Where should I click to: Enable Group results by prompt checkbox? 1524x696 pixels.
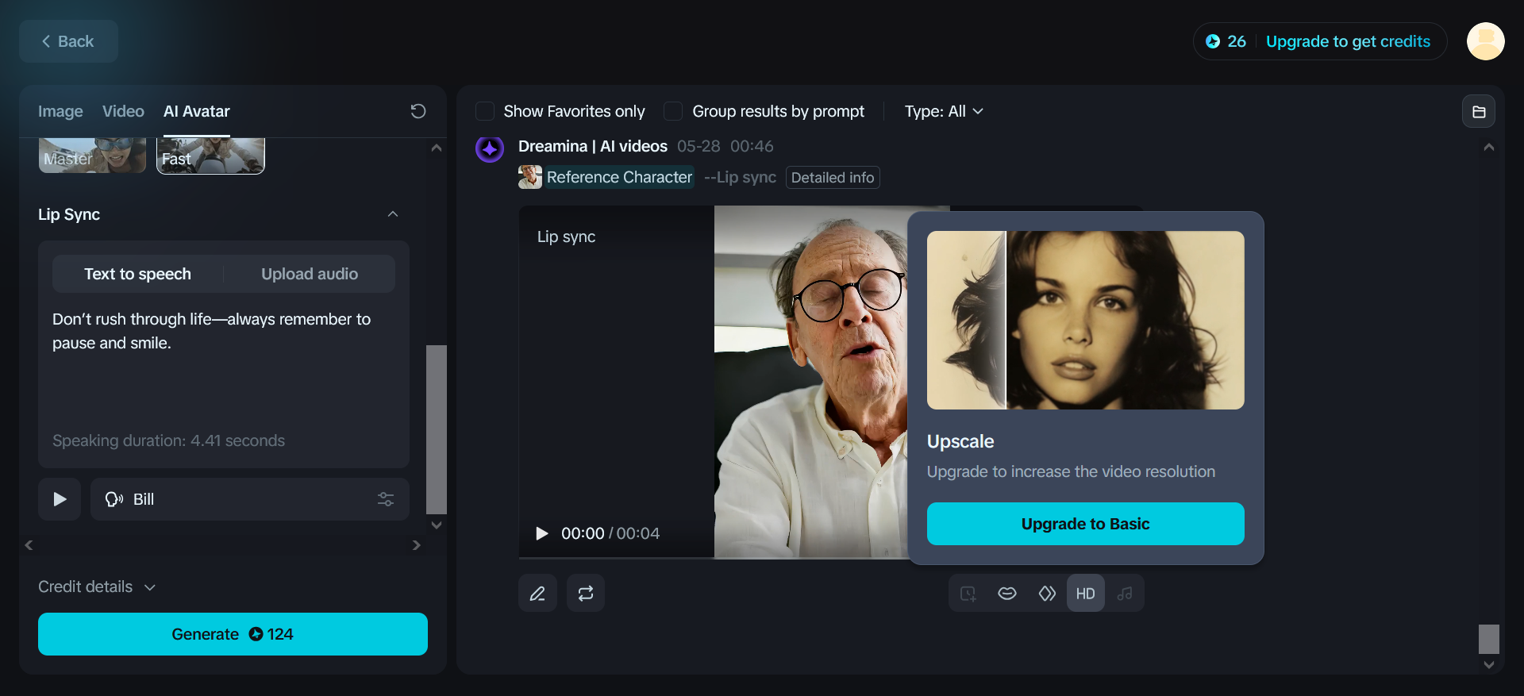[x=673, y=111]
